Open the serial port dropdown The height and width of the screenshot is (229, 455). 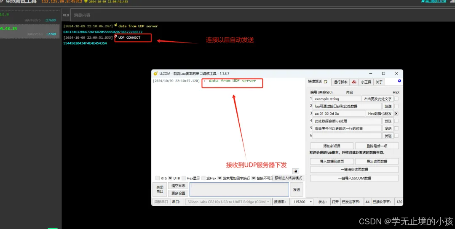tap(228, 202)
